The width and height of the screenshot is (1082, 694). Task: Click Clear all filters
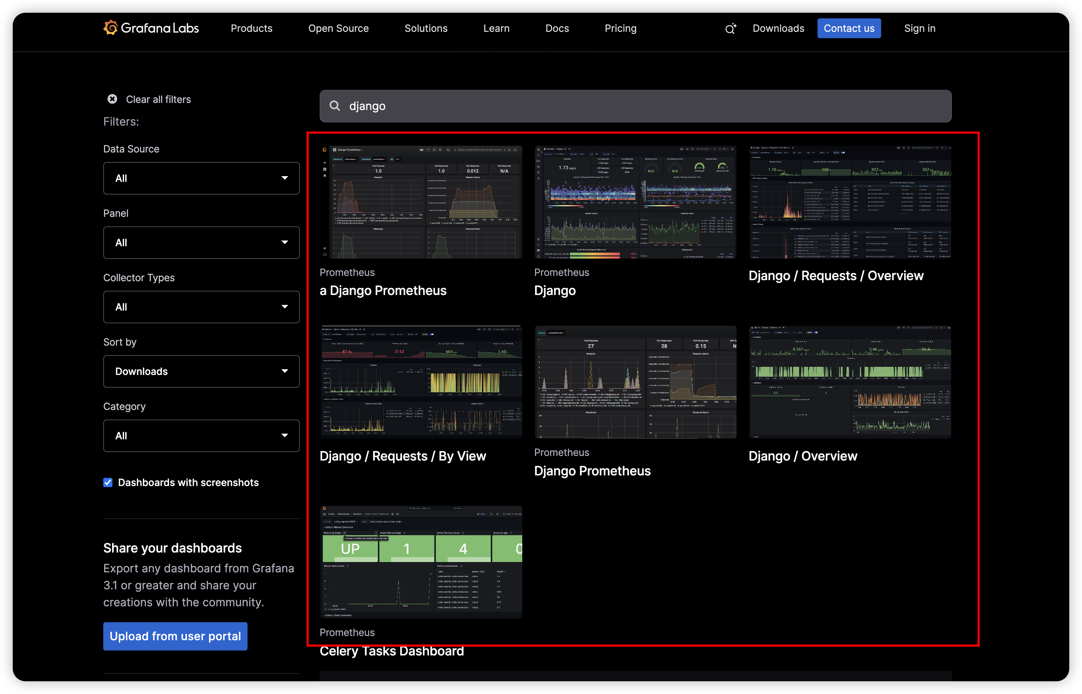[158, 99]
